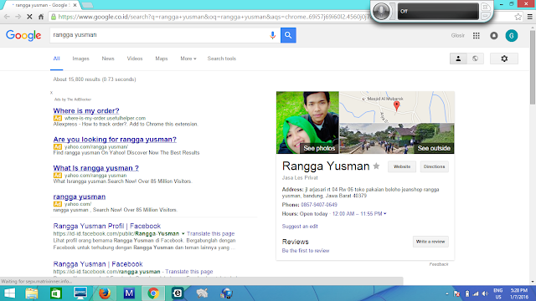Image resolution: width=536 pixels, height=301 pixels.
Task: Show private results toggle
Action: click(458, 59)
